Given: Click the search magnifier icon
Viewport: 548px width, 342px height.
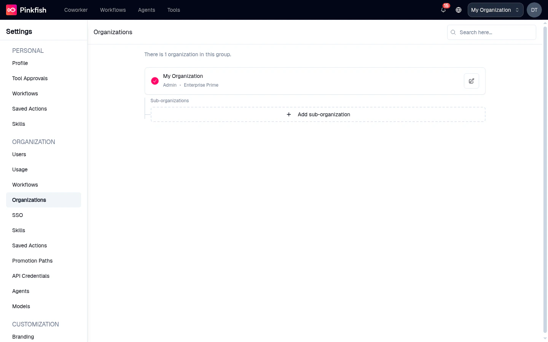Looking at the screenshot, I should click(453, 32).
